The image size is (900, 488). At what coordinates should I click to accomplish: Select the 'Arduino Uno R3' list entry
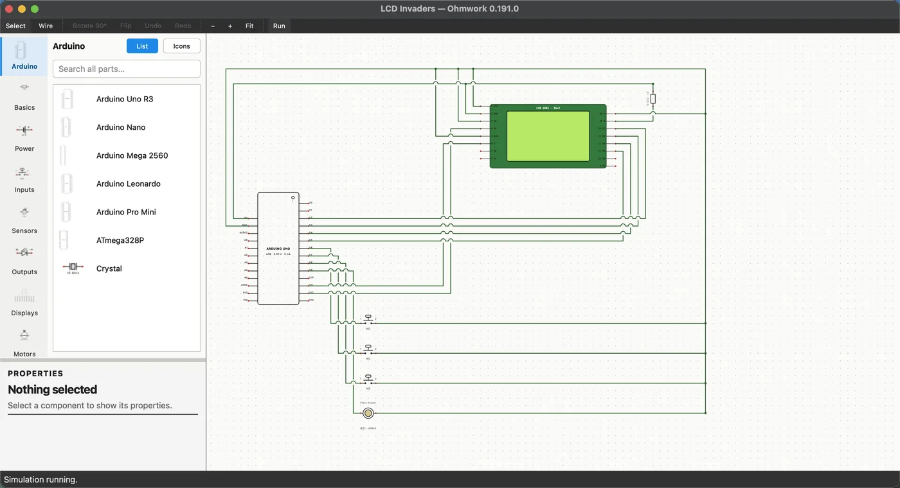click(127, 99)
